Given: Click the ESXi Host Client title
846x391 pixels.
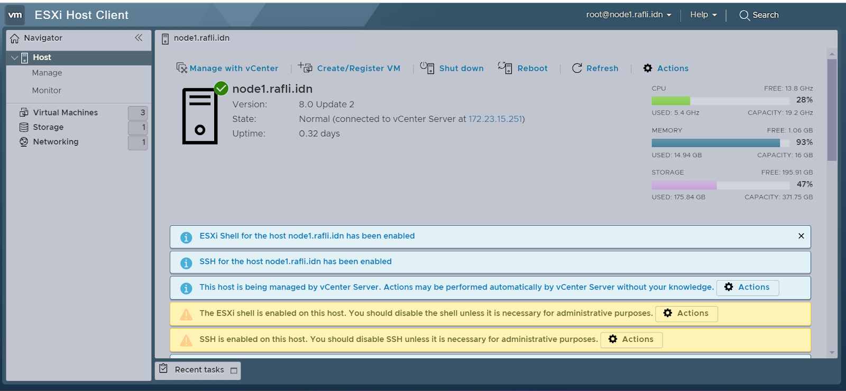Looking at the screenshot, I should [81, 15].
